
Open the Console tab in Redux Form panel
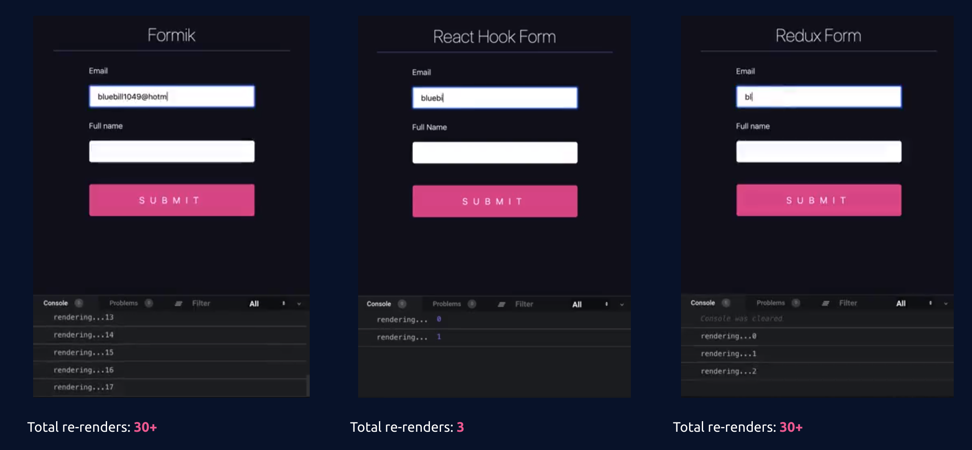pyautogui.click(x=703, y=303)
